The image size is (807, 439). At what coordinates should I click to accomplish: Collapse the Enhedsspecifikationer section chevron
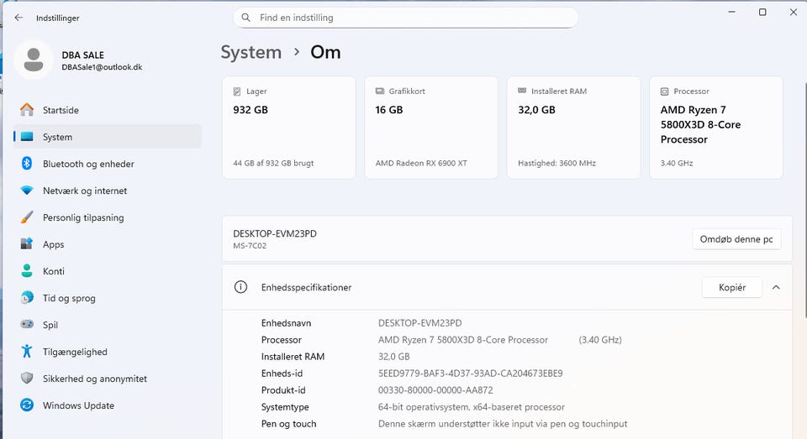click(x=775, y=287)
